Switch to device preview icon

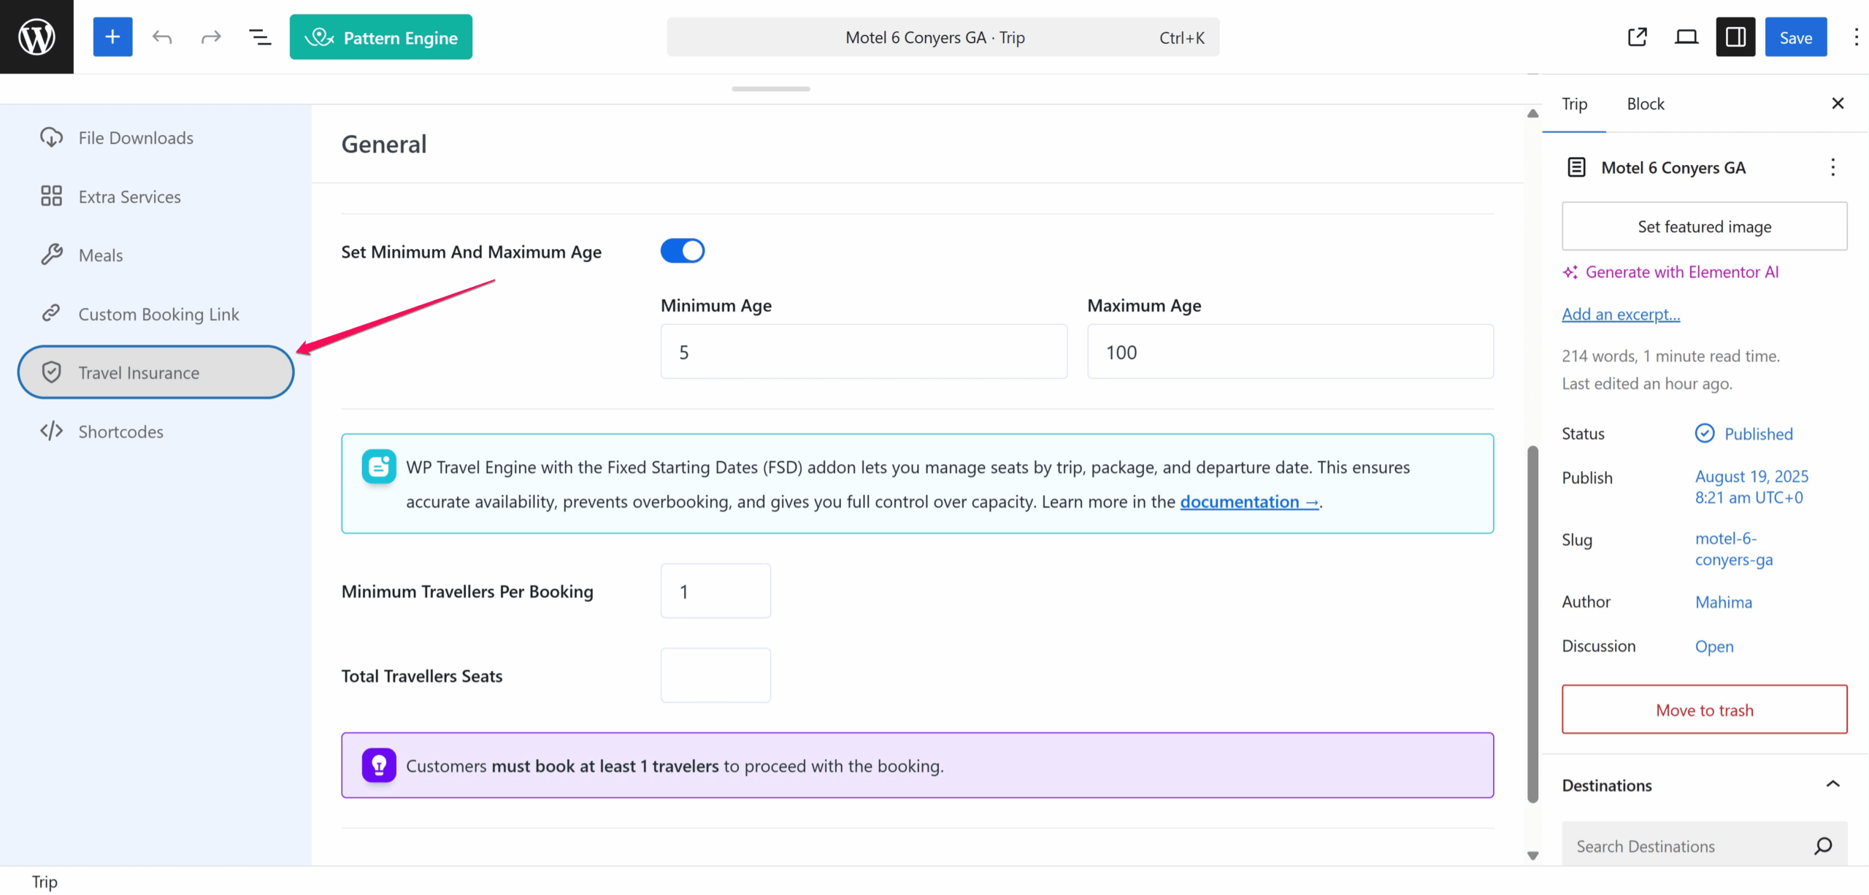(x=1686, y=37)
